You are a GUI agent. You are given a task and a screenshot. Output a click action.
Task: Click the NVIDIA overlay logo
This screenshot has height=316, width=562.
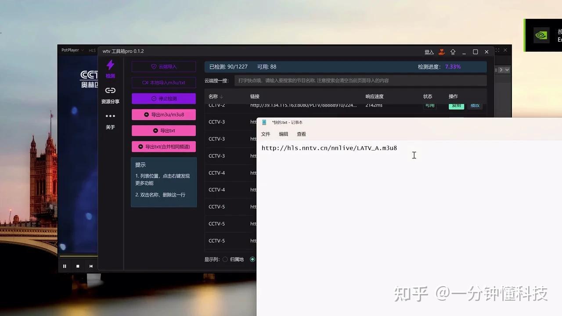(541, 35)
